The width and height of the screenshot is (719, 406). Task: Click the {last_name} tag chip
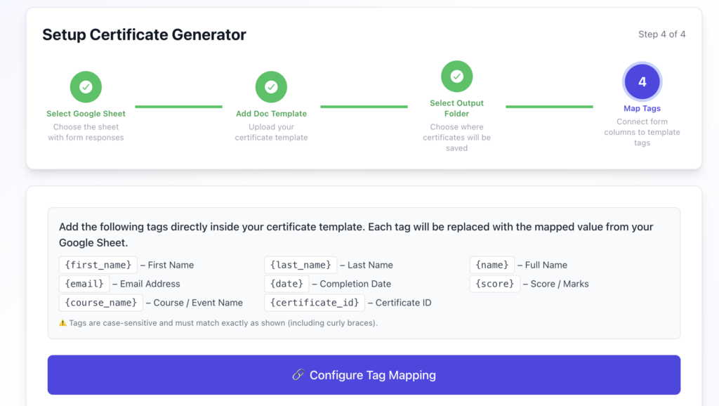(301, 265)
